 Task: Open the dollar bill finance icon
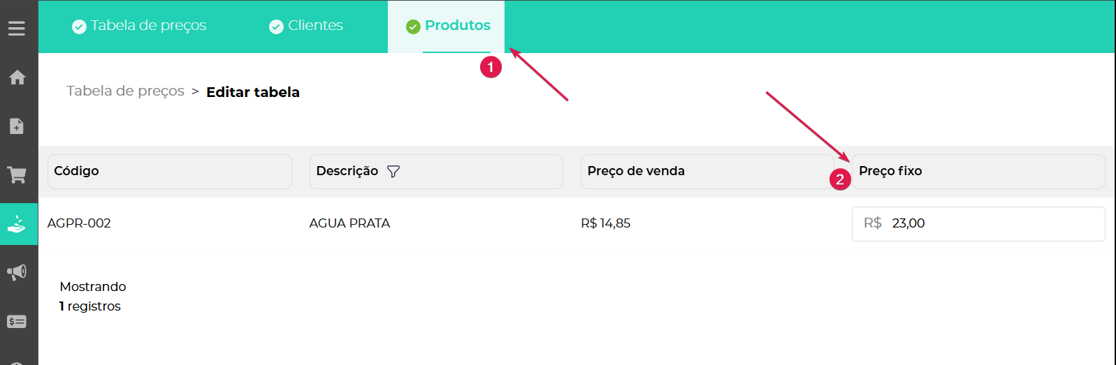pos(17,322)
